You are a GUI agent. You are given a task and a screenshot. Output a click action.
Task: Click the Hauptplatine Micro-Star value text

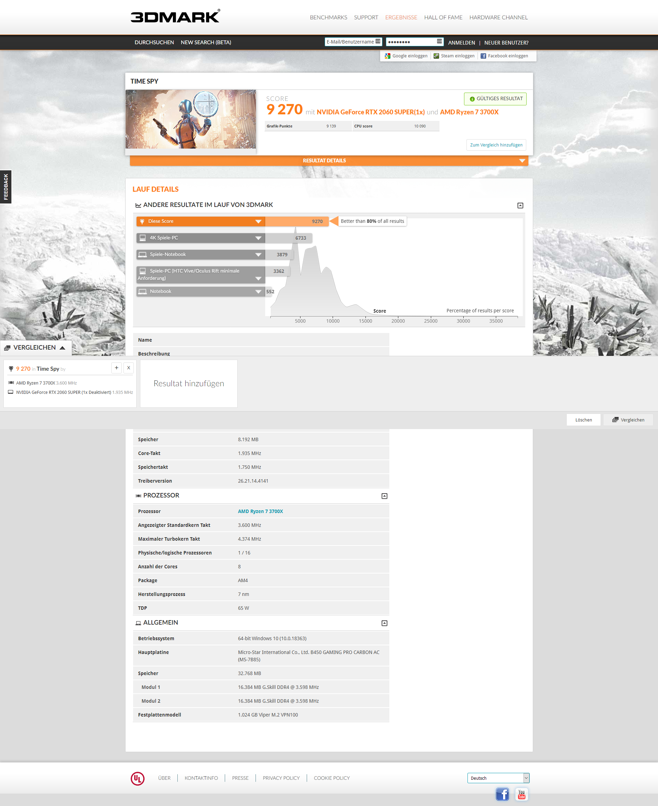(308, 656)
